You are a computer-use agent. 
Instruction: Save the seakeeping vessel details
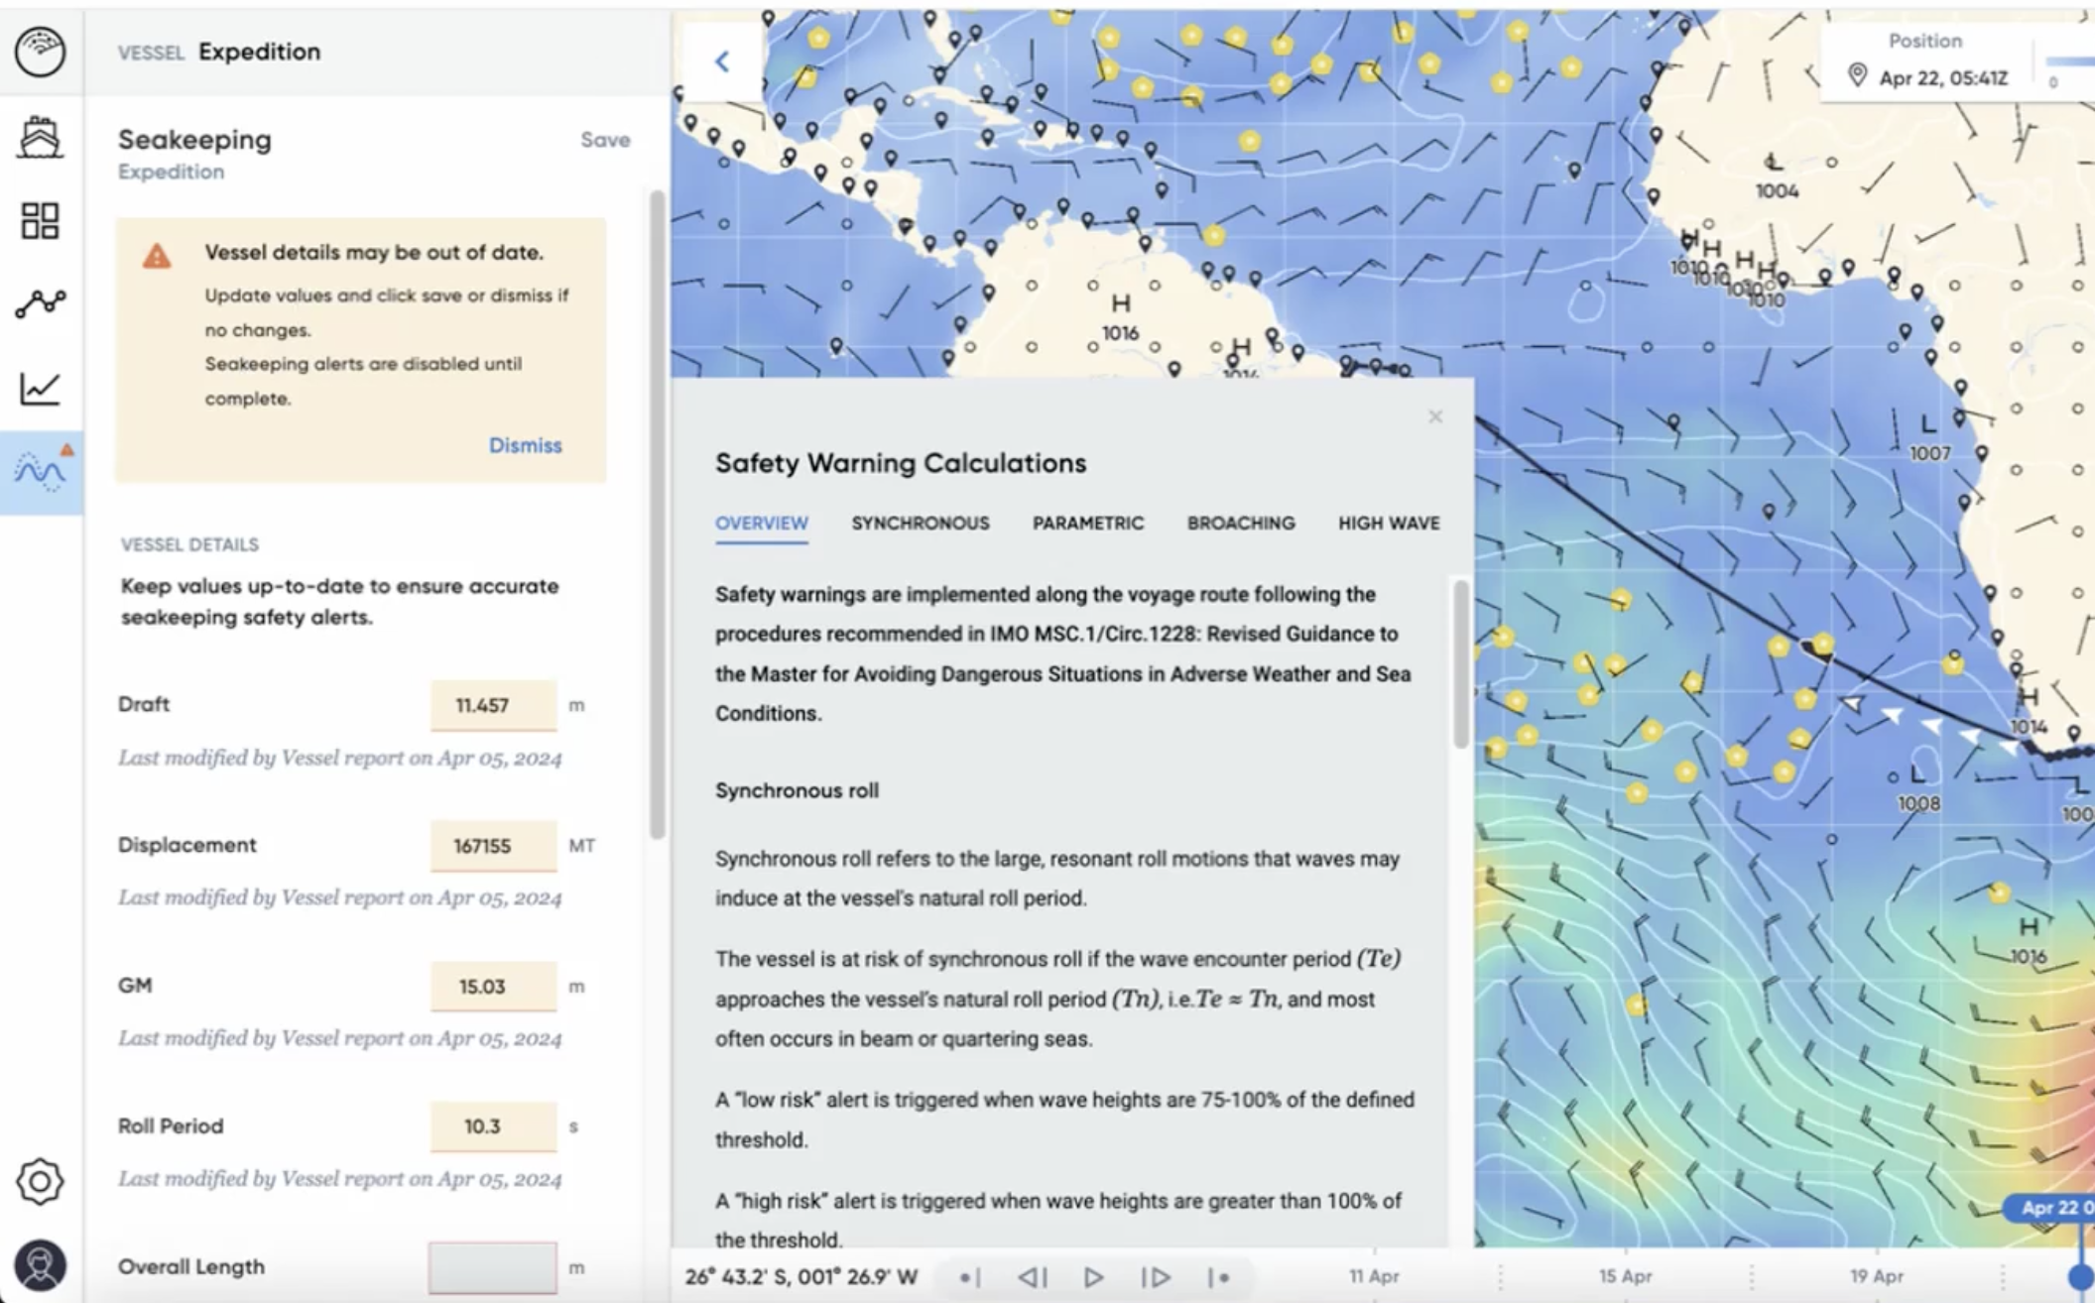point(605,140)
